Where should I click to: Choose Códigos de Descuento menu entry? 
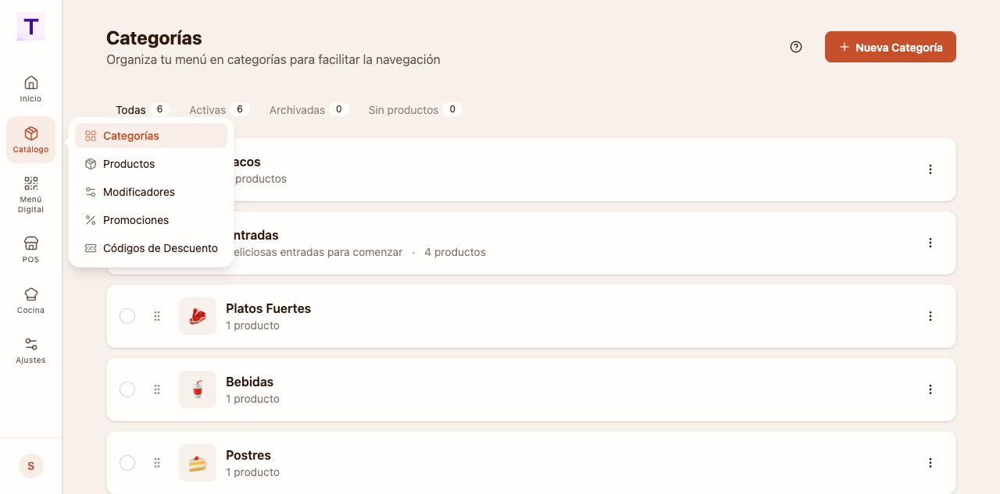(151, 248)
